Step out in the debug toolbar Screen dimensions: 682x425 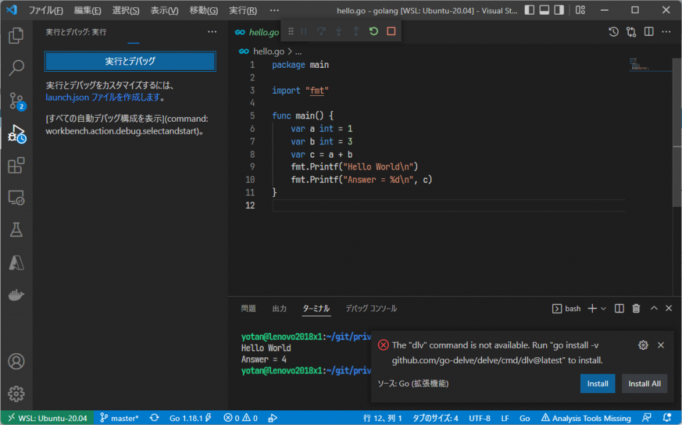(x=356, y=31)
